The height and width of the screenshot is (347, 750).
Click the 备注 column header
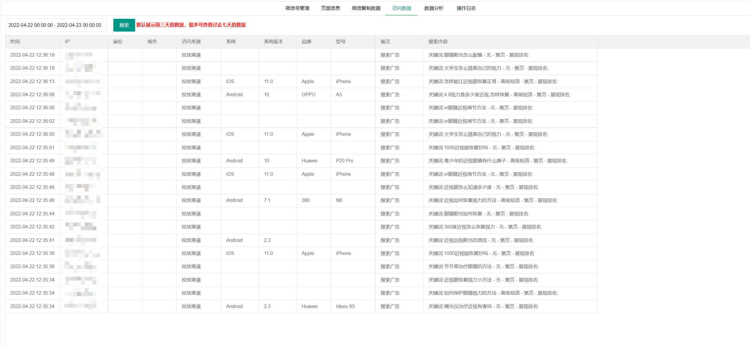[x=385, y=42]
